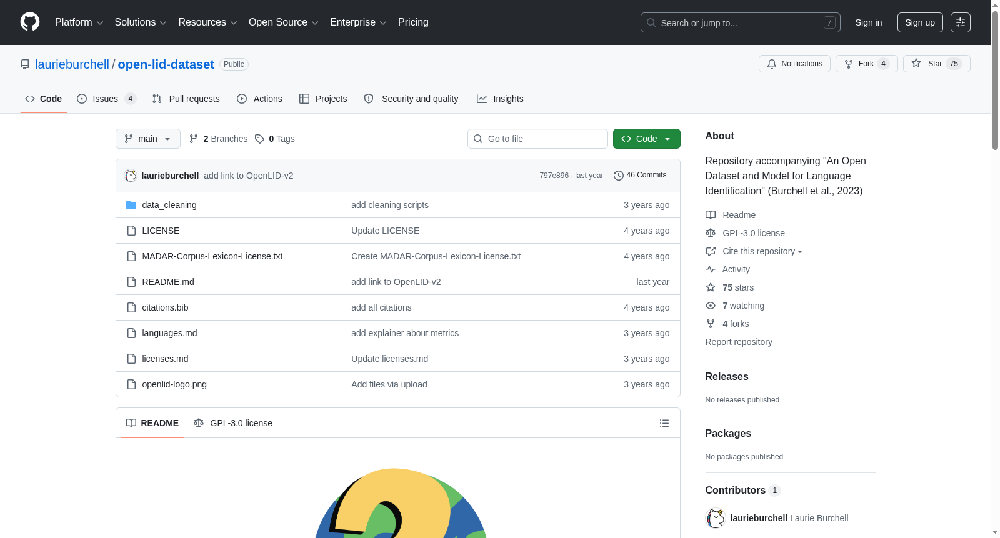Open the Projects tab
The width and height of the screenshot is (1000, 538).
pyautogui.click(x=323, y=99)
